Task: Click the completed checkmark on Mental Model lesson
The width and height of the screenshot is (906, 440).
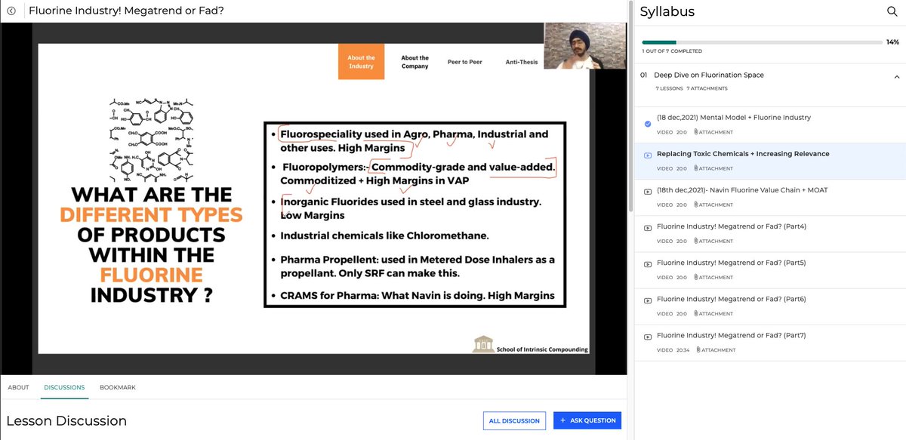Action: click(x=648, y=123)
